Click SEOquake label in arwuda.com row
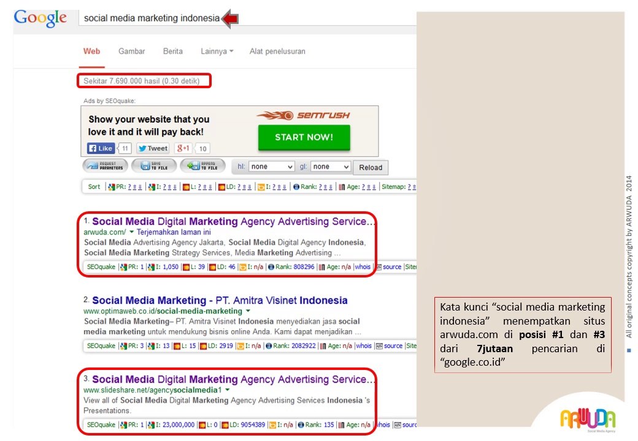 101,267
